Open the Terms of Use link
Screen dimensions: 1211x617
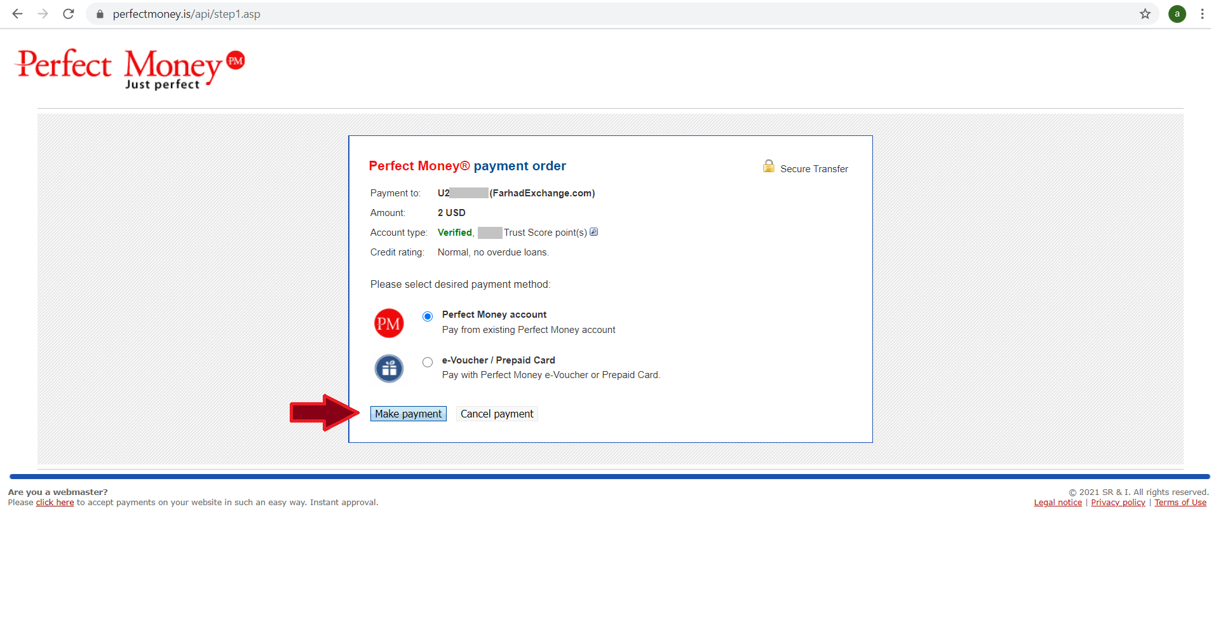(x=1181, y=503)
